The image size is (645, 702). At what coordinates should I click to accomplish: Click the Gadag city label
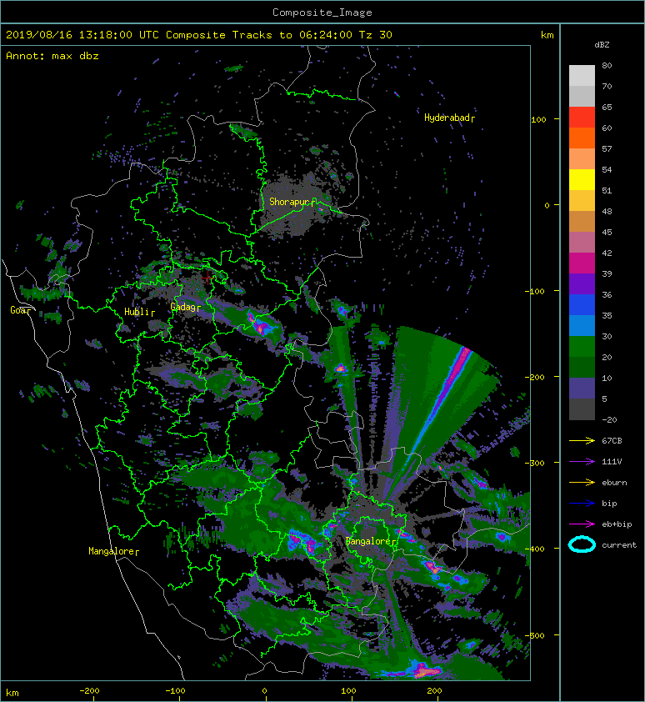[x=183, y=307]
